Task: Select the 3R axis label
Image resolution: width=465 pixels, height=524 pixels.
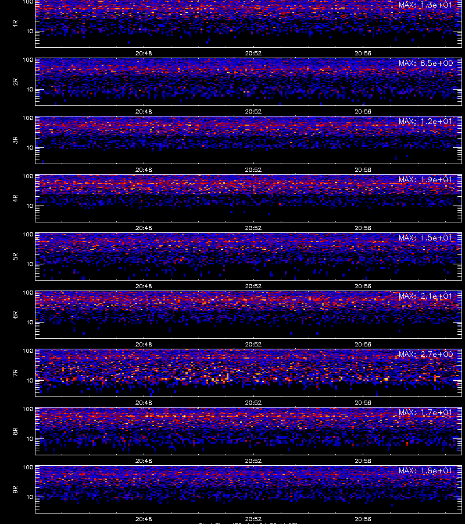Action: (15, 140)
